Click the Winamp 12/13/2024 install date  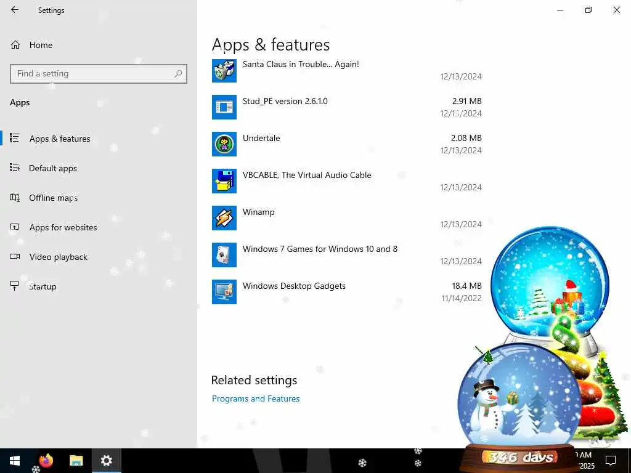[461, 224]
